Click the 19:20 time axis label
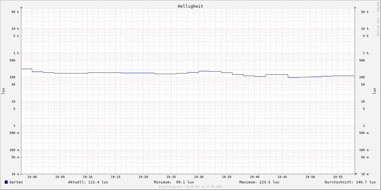This screenshot has height=190, width=381. coord(143,177)
